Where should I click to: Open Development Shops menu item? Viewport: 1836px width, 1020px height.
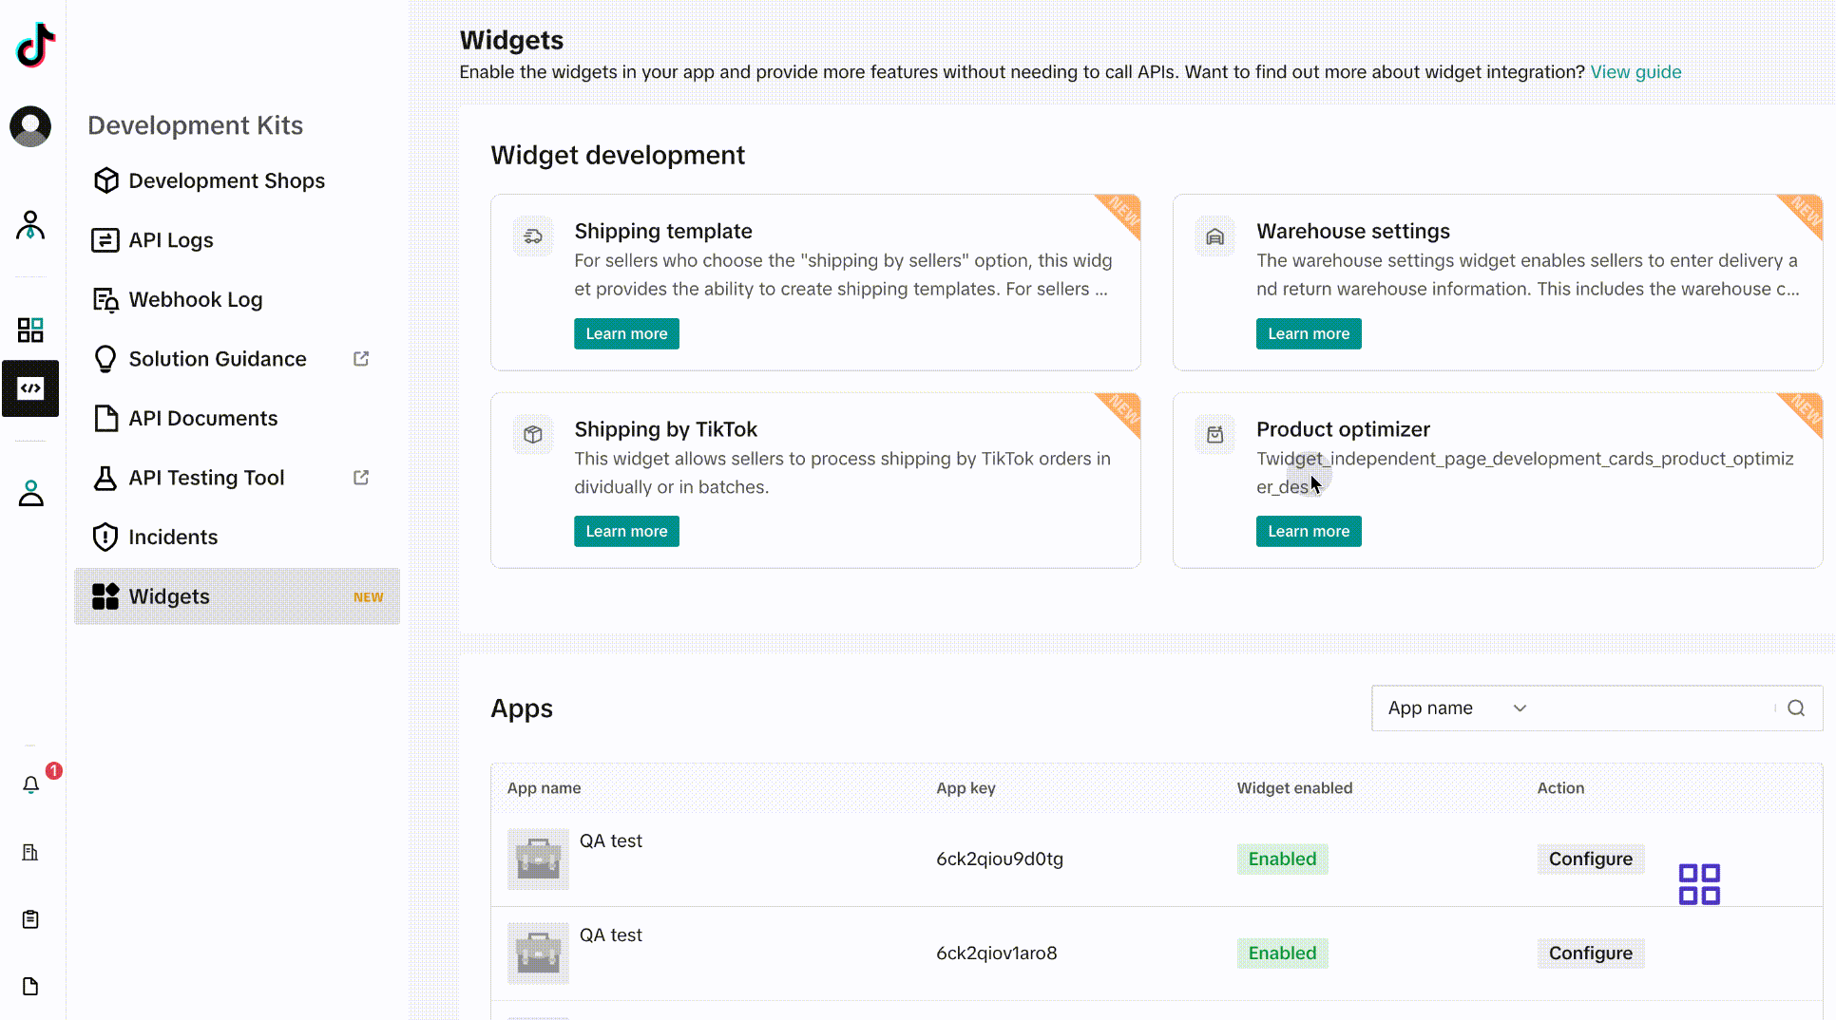pyautogui.click(x=238, y=180)
